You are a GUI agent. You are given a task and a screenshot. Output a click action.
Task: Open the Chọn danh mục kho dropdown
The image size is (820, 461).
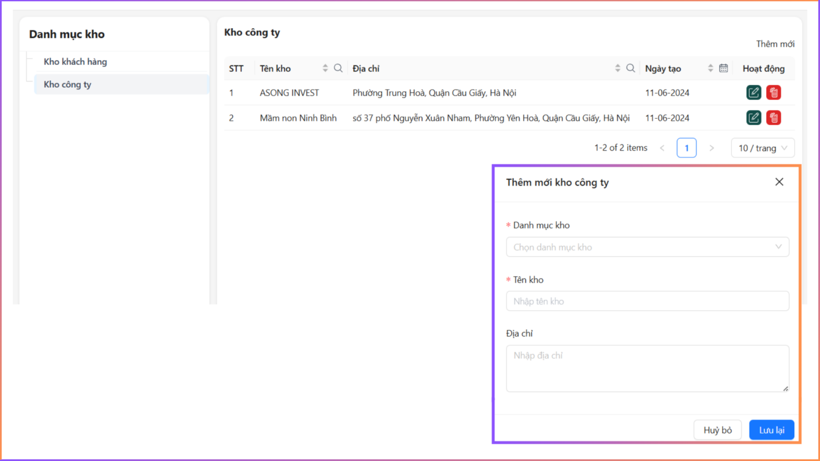(647, 247)
